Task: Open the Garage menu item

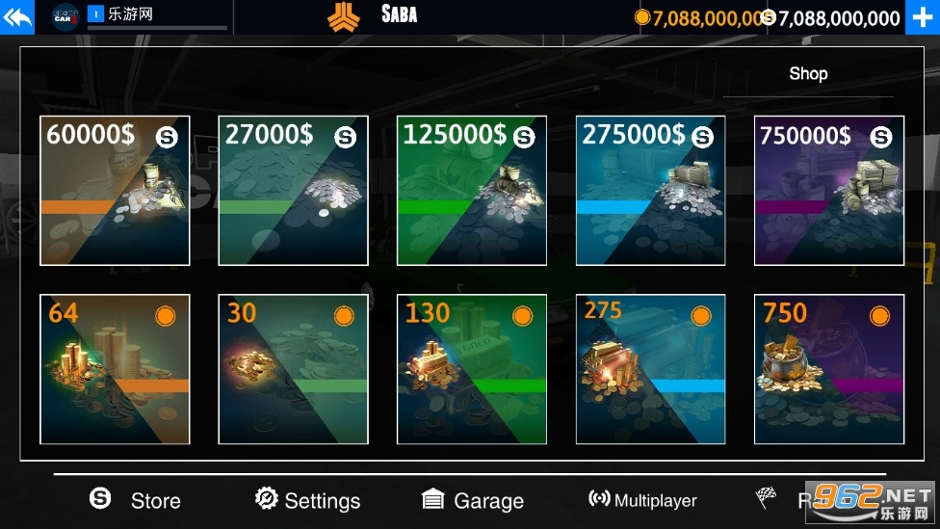Action: [x=488, y=501]
